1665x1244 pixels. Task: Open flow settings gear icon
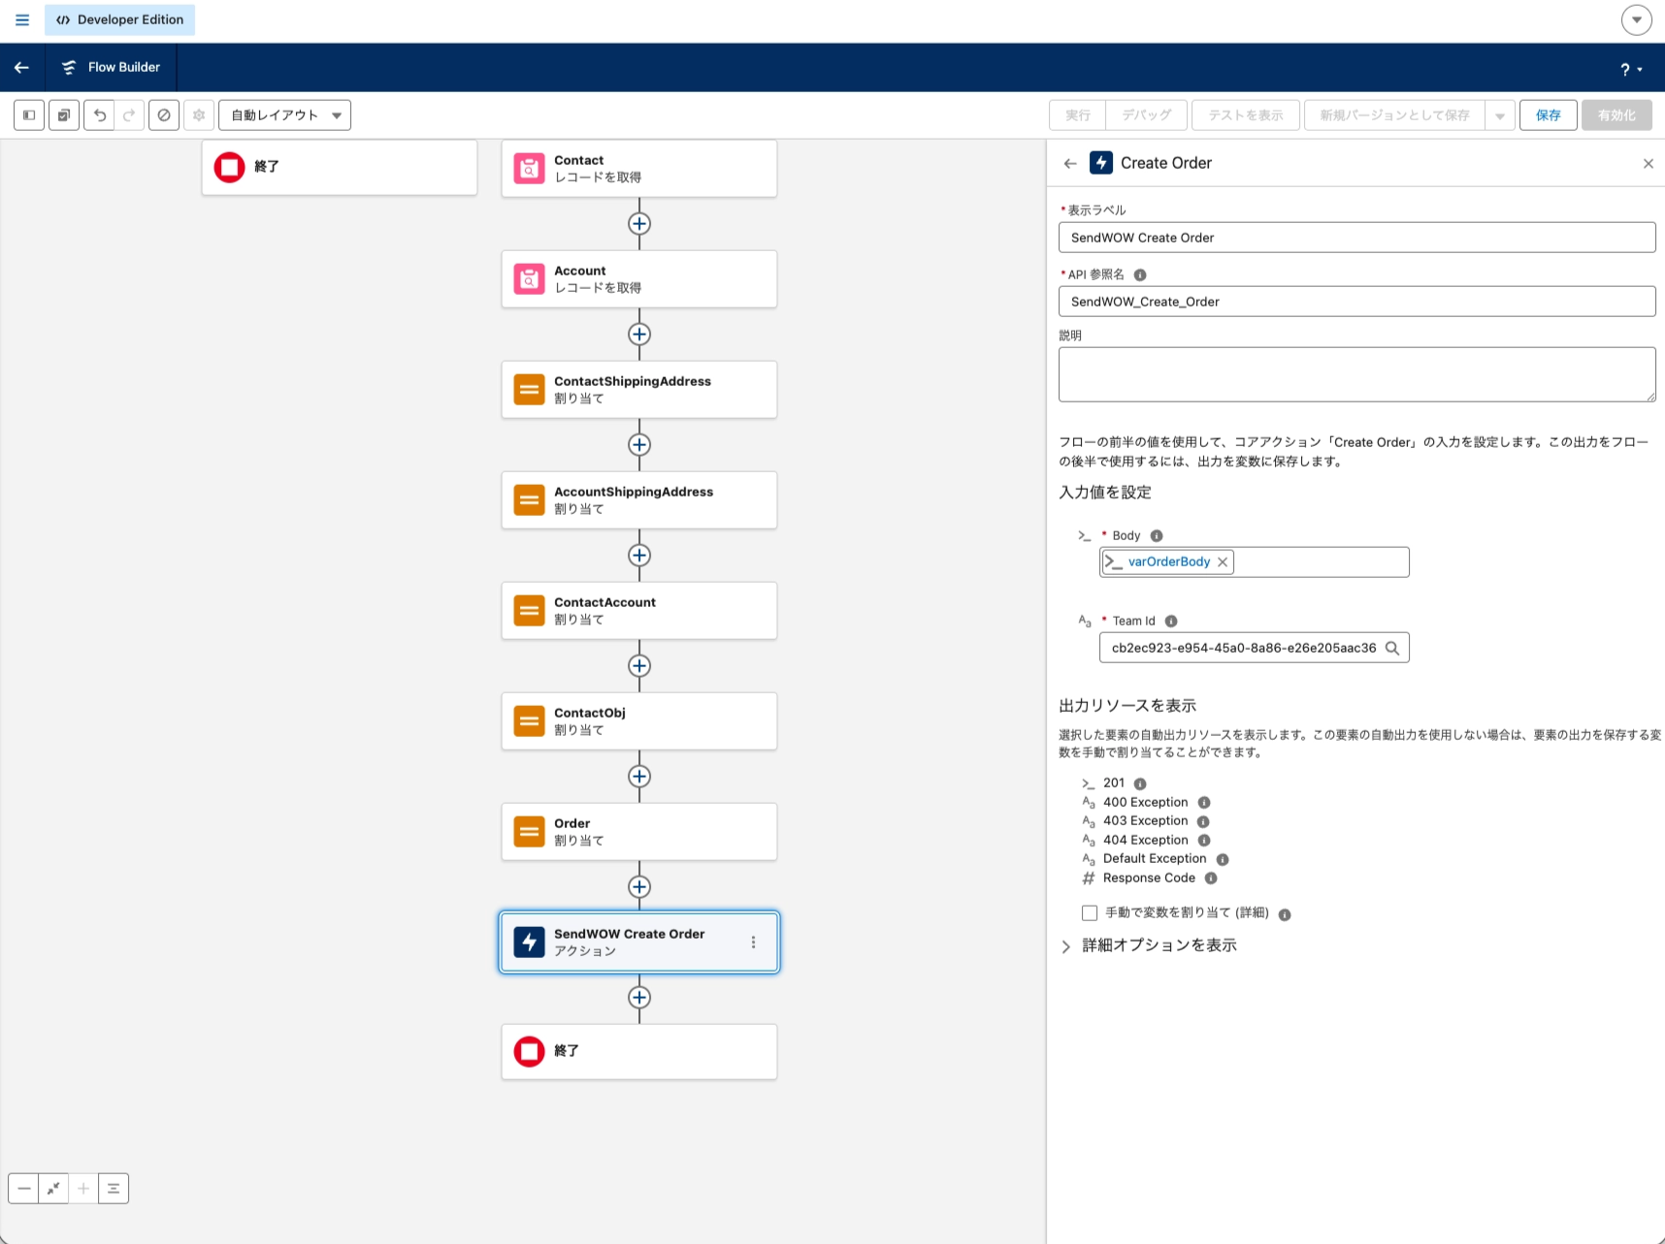199,115
